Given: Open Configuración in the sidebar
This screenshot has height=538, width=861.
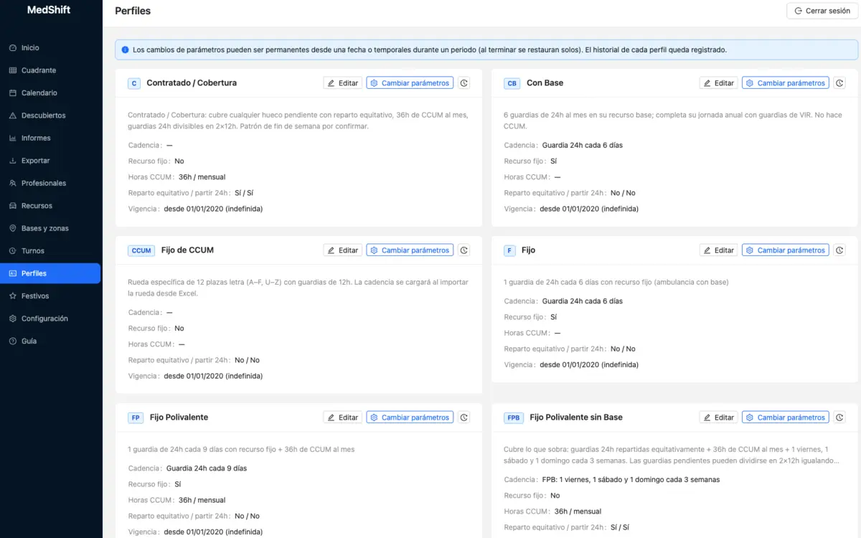Looking at the screenshot, I should point(50,318).
